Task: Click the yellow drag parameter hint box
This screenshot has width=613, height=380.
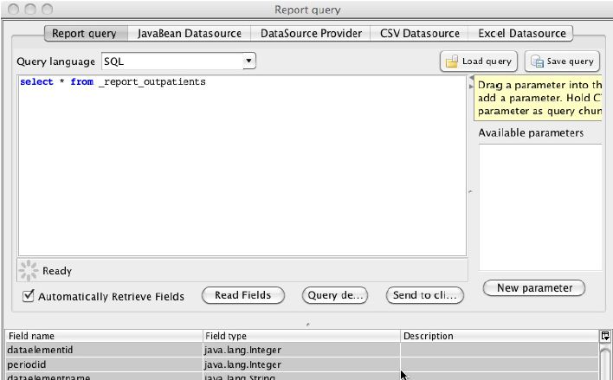Action: [538, 98]
